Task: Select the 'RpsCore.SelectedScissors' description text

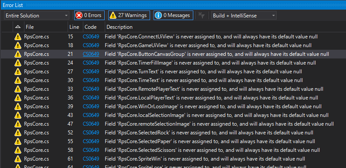Action: (212, 150)
